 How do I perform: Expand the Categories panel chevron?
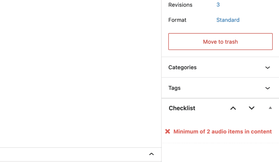[268, 68]
